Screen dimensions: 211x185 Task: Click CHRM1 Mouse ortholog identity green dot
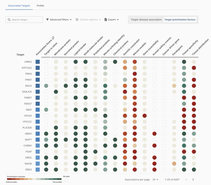105,146
